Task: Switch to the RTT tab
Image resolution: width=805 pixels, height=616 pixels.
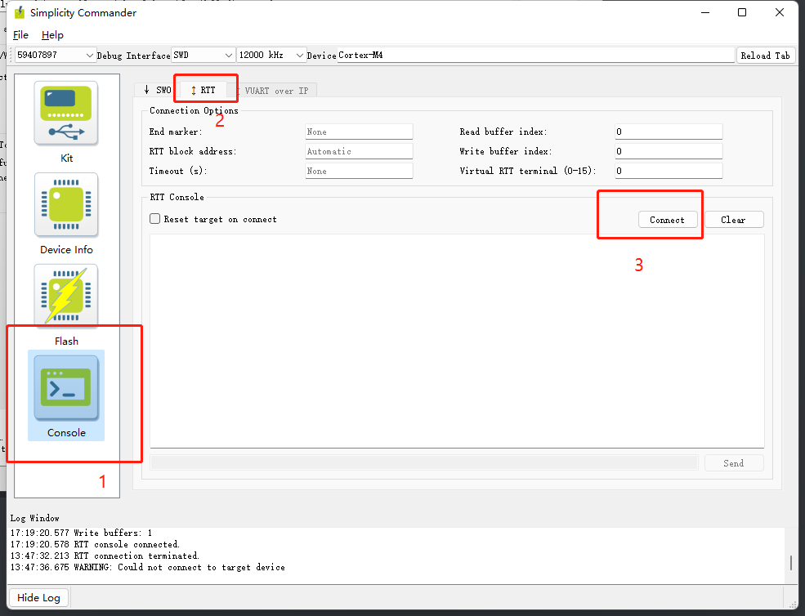Action: click(203, 90)
